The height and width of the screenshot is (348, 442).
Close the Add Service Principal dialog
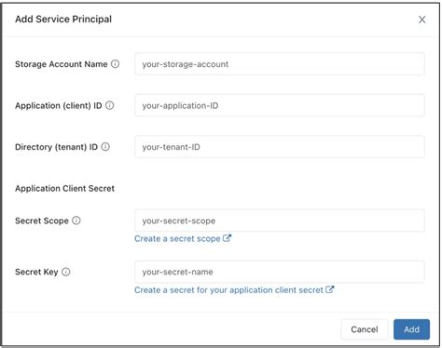point(421,20)
